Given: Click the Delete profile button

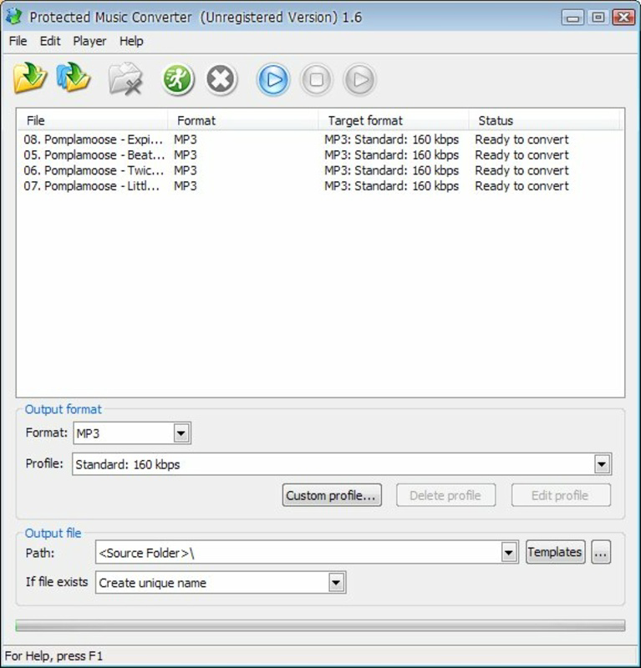Looking at the screenshot, I should pyautogui.click(x=445, y=495).
